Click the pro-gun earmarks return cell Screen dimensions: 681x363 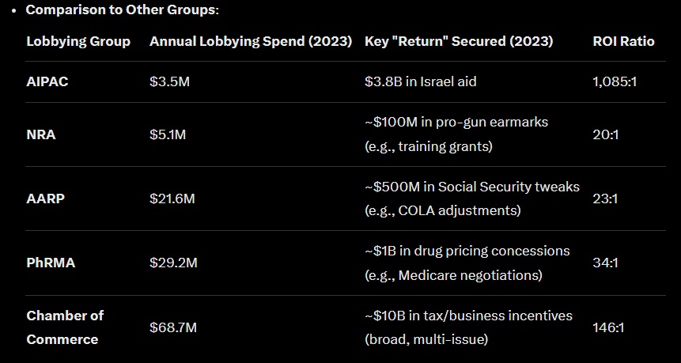(x=456, y=134)
